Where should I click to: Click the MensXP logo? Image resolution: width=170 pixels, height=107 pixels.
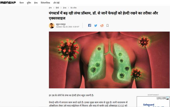pos(8,3)
